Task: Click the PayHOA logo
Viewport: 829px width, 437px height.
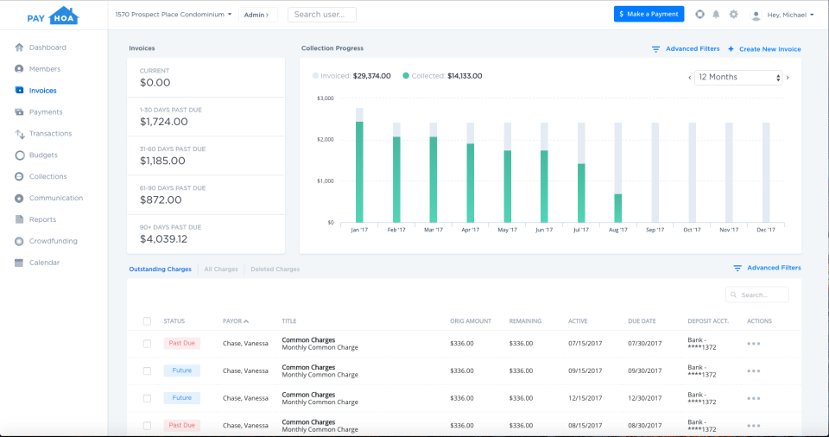Action: coord(53,16)
